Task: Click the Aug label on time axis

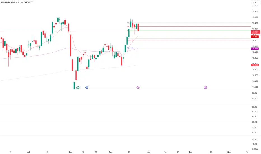Action: (70, 152)
